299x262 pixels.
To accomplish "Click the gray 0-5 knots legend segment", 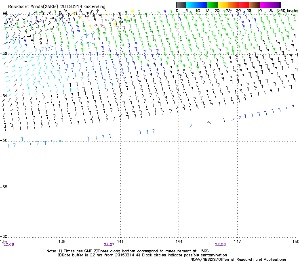I will (181, 5).
